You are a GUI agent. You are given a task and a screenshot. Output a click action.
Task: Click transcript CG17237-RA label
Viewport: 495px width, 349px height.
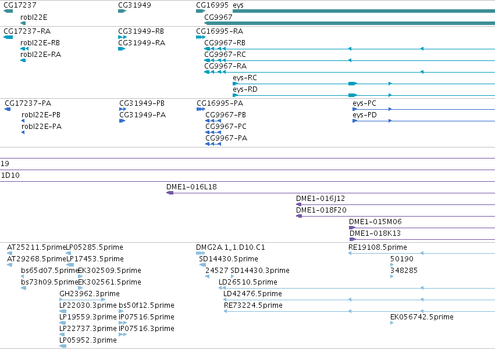[27, 31]
